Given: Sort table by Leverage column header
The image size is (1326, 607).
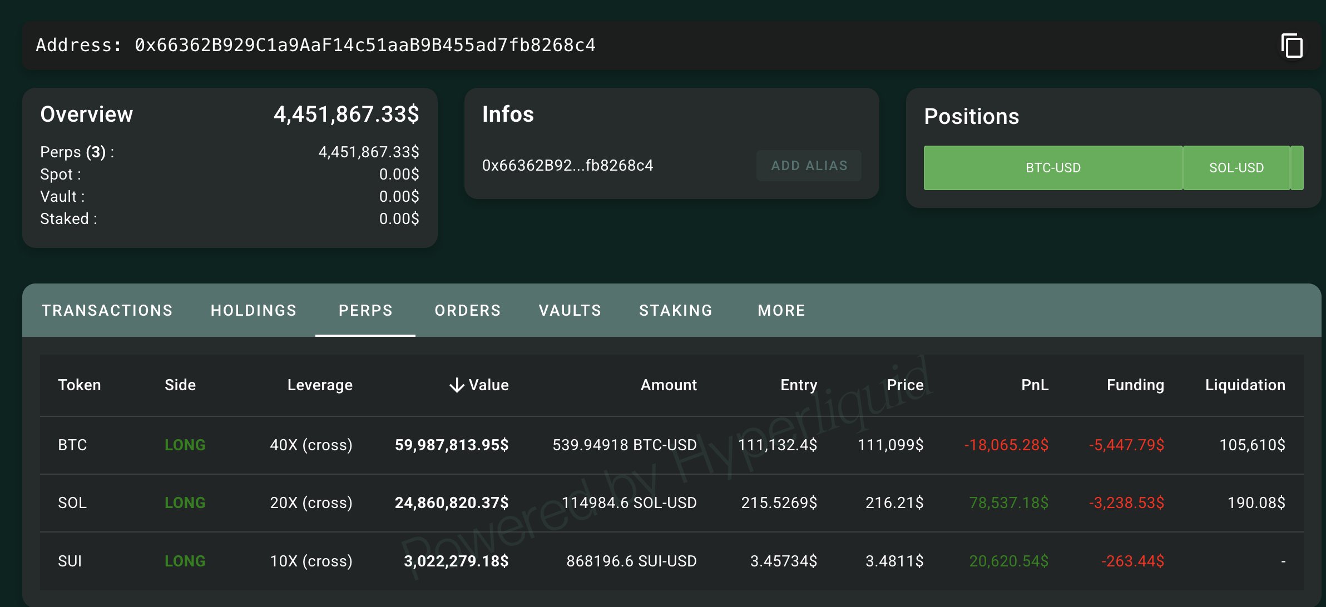Looking at the screenshot, I should (320, 385).
